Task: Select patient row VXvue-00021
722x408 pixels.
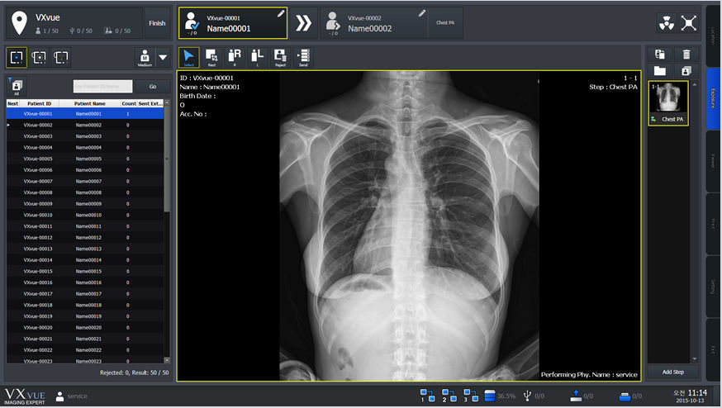Action: click(x=85, y=339)
